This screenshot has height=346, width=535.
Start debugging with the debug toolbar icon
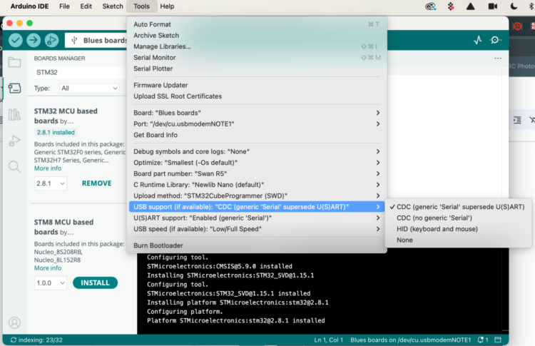click(51, 41)
